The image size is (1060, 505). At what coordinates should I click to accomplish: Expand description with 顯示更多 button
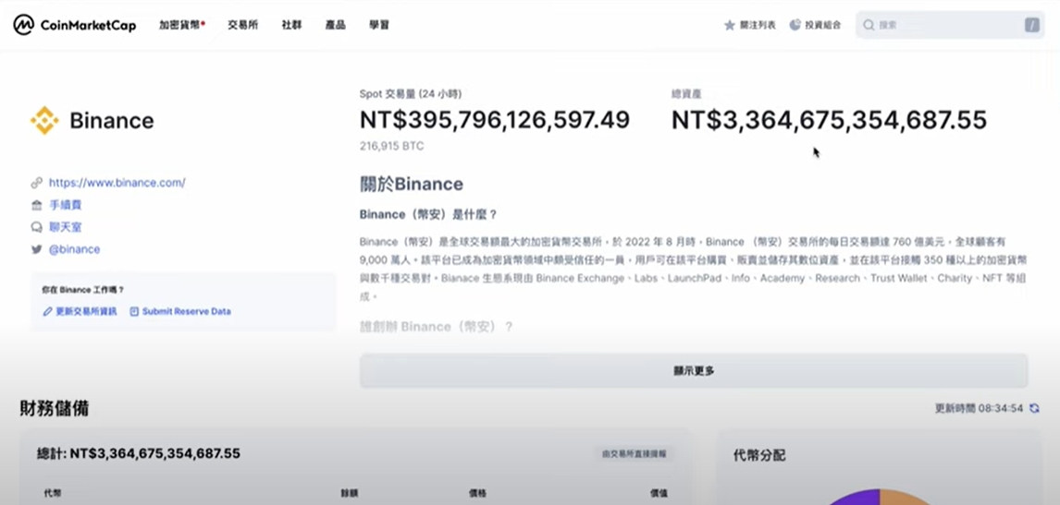pos(694,370)
